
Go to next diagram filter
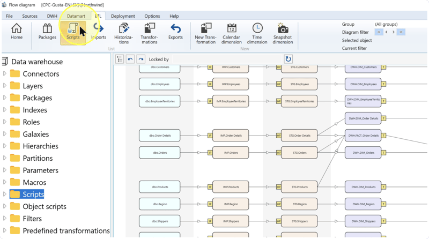(394, 32)
